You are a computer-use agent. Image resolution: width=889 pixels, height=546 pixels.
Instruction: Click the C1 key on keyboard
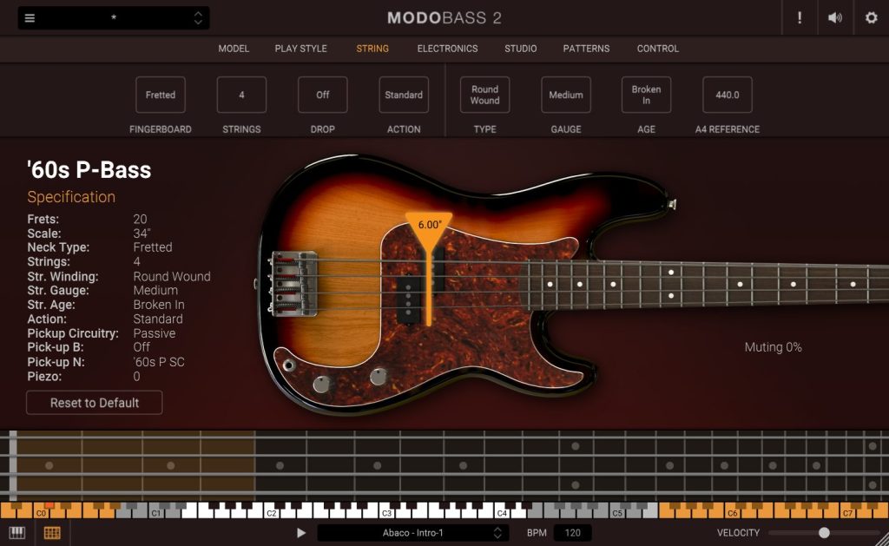pyautogui.click(x=156, y=513)
